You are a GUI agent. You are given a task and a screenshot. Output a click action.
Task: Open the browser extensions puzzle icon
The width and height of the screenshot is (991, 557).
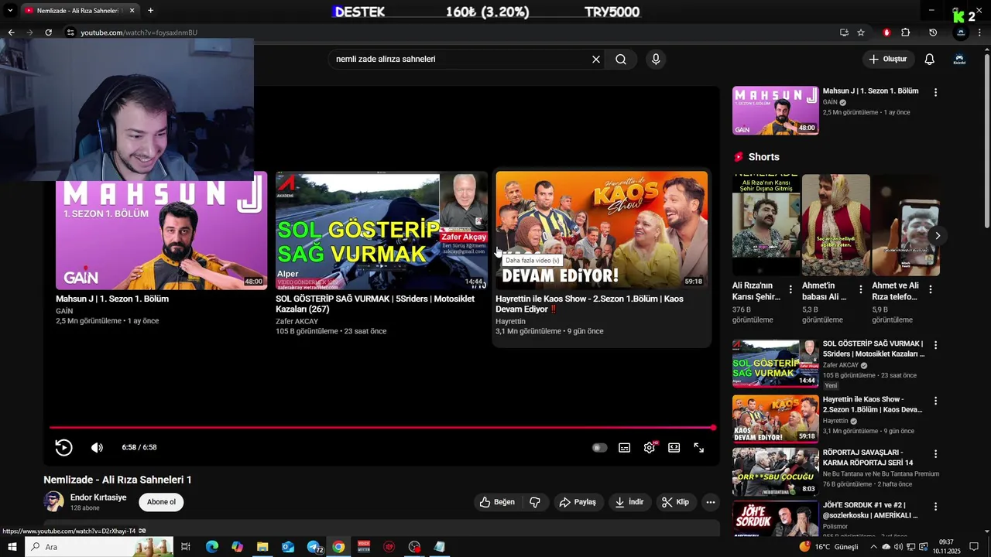pyautogui.click(x=906, y=32)
